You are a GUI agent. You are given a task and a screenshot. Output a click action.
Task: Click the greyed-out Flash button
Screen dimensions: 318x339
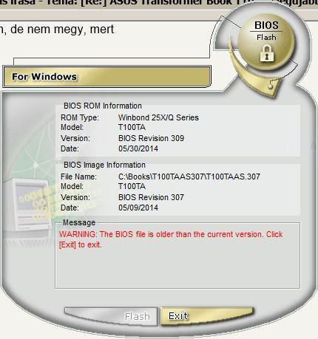pyautogui.click(x=111, y=316)
